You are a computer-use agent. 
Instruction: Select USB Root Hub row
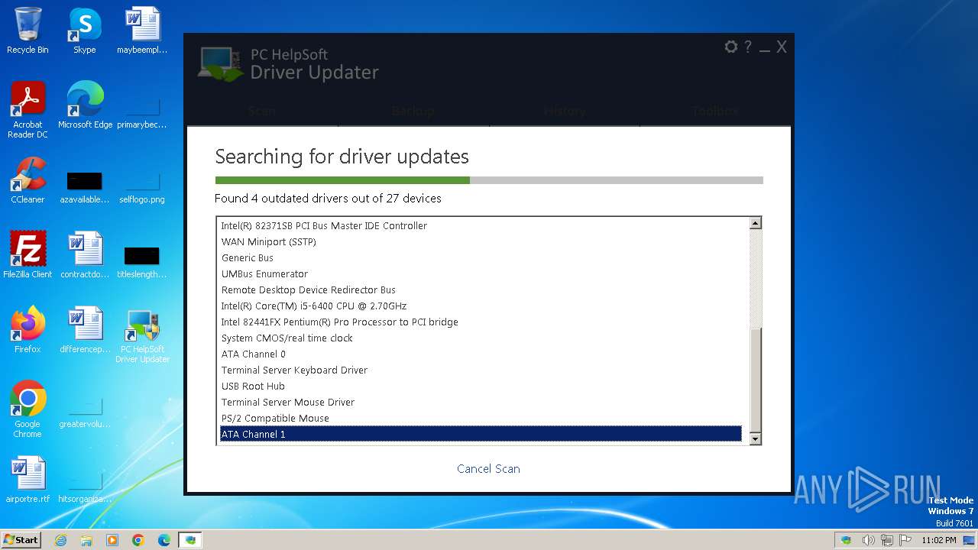[481, 387]
